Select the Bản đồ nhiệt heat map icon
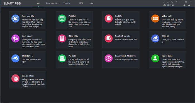Image resolution: width=195 pixels, height=103 pixels. 15,79
